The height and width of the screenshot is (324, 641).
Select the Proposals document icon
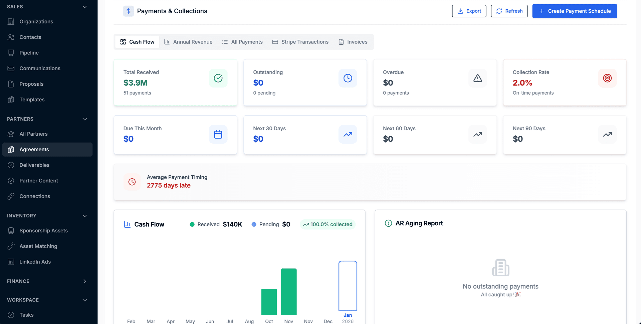pos(11,84)
